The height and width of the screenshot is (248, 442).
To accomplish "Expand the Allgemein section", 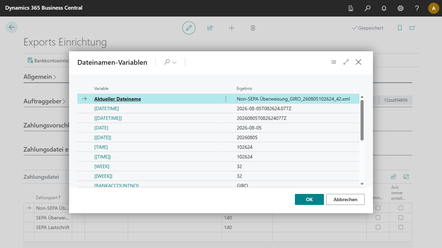I will pos(40,77).
